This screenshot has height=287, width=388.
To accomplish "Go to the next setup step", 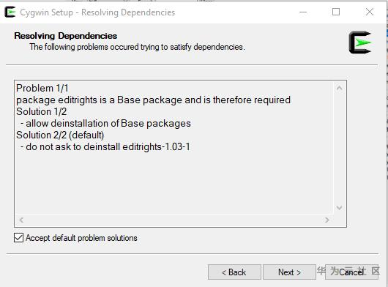I will [x=289, y=272].
